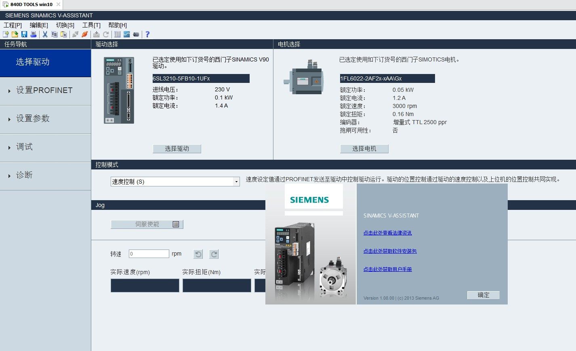Click the drive order number 6SL3210-5FB10-1UFx
Viewport: 576px width, 351px height.
point(201,78)
